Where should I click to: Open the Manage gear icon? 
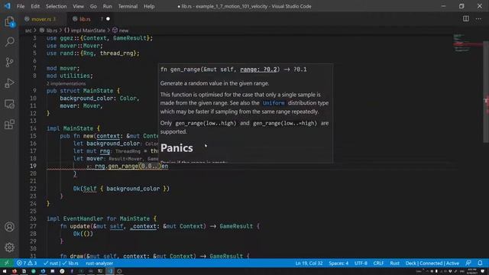(9, 247)
